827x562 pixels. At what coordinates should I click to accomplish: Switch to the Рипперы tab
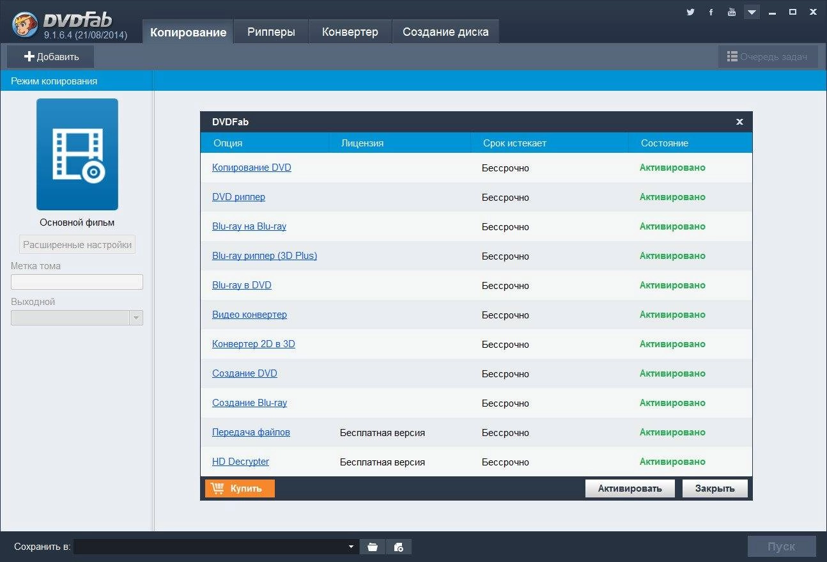[271, 32]
